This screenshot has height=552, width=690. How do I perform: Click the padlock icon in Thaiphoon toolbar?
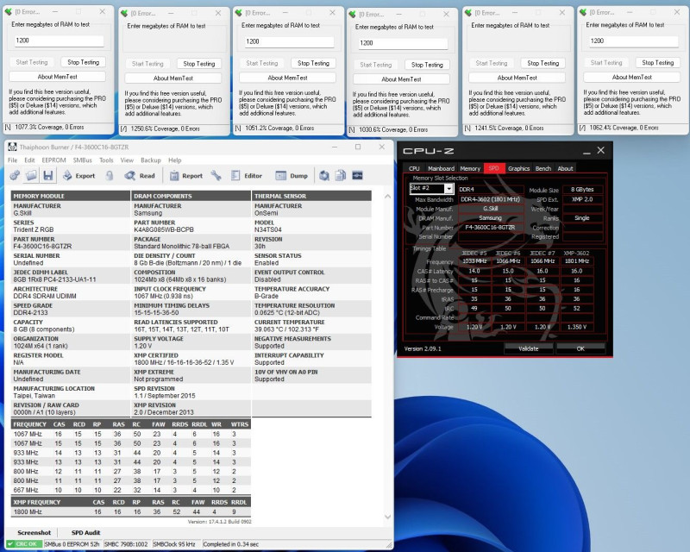[x=110, y=176]
